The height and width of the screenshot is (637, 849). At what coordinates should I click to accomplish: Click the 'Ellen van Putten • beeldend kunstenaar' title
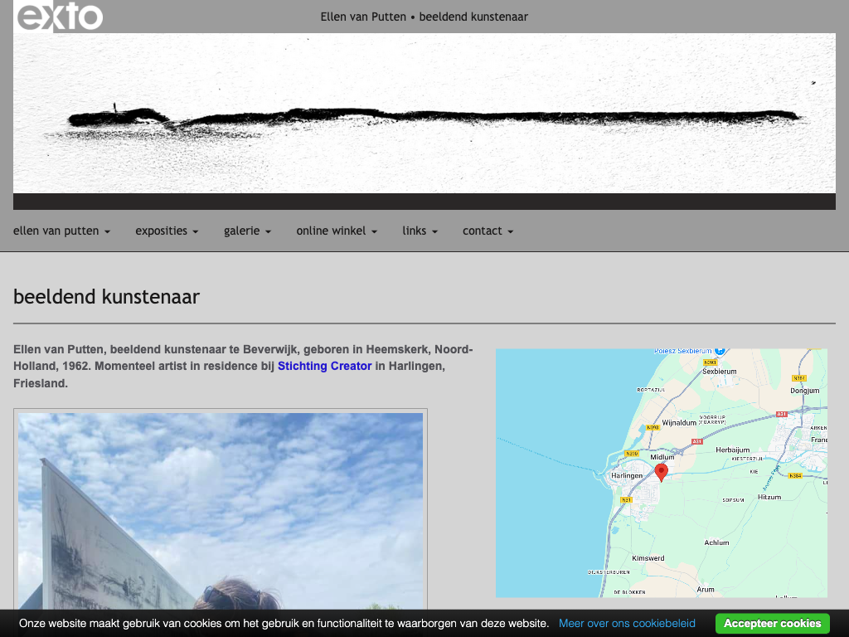pyautogui.click(x=424, y=17)
